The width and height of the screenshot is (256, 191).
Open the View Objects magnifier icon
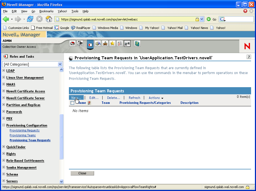click(x=98, y=43)
